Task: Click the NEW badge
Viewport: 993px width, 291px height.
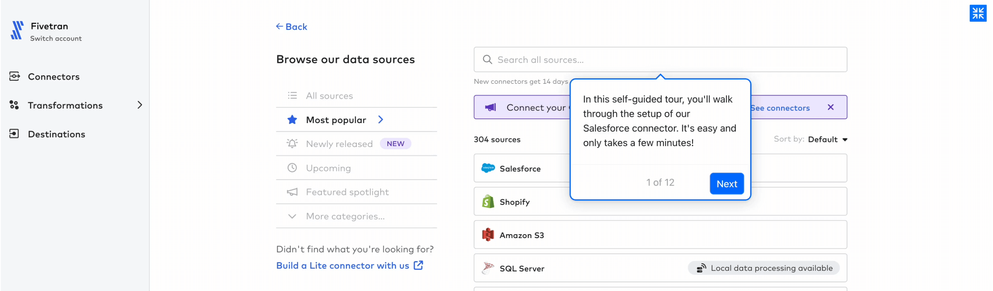Action: click(x=395, y=144)
